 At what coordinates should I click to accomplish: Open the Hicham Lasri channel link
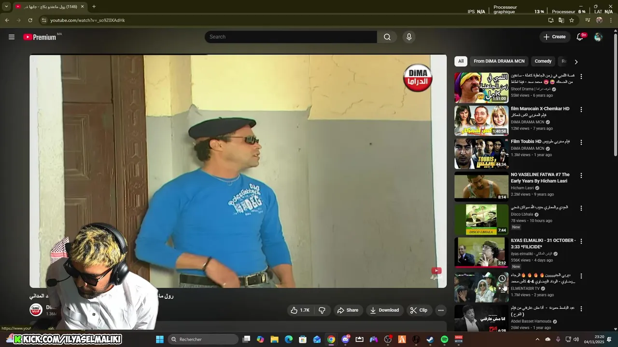tap(522, 188)
